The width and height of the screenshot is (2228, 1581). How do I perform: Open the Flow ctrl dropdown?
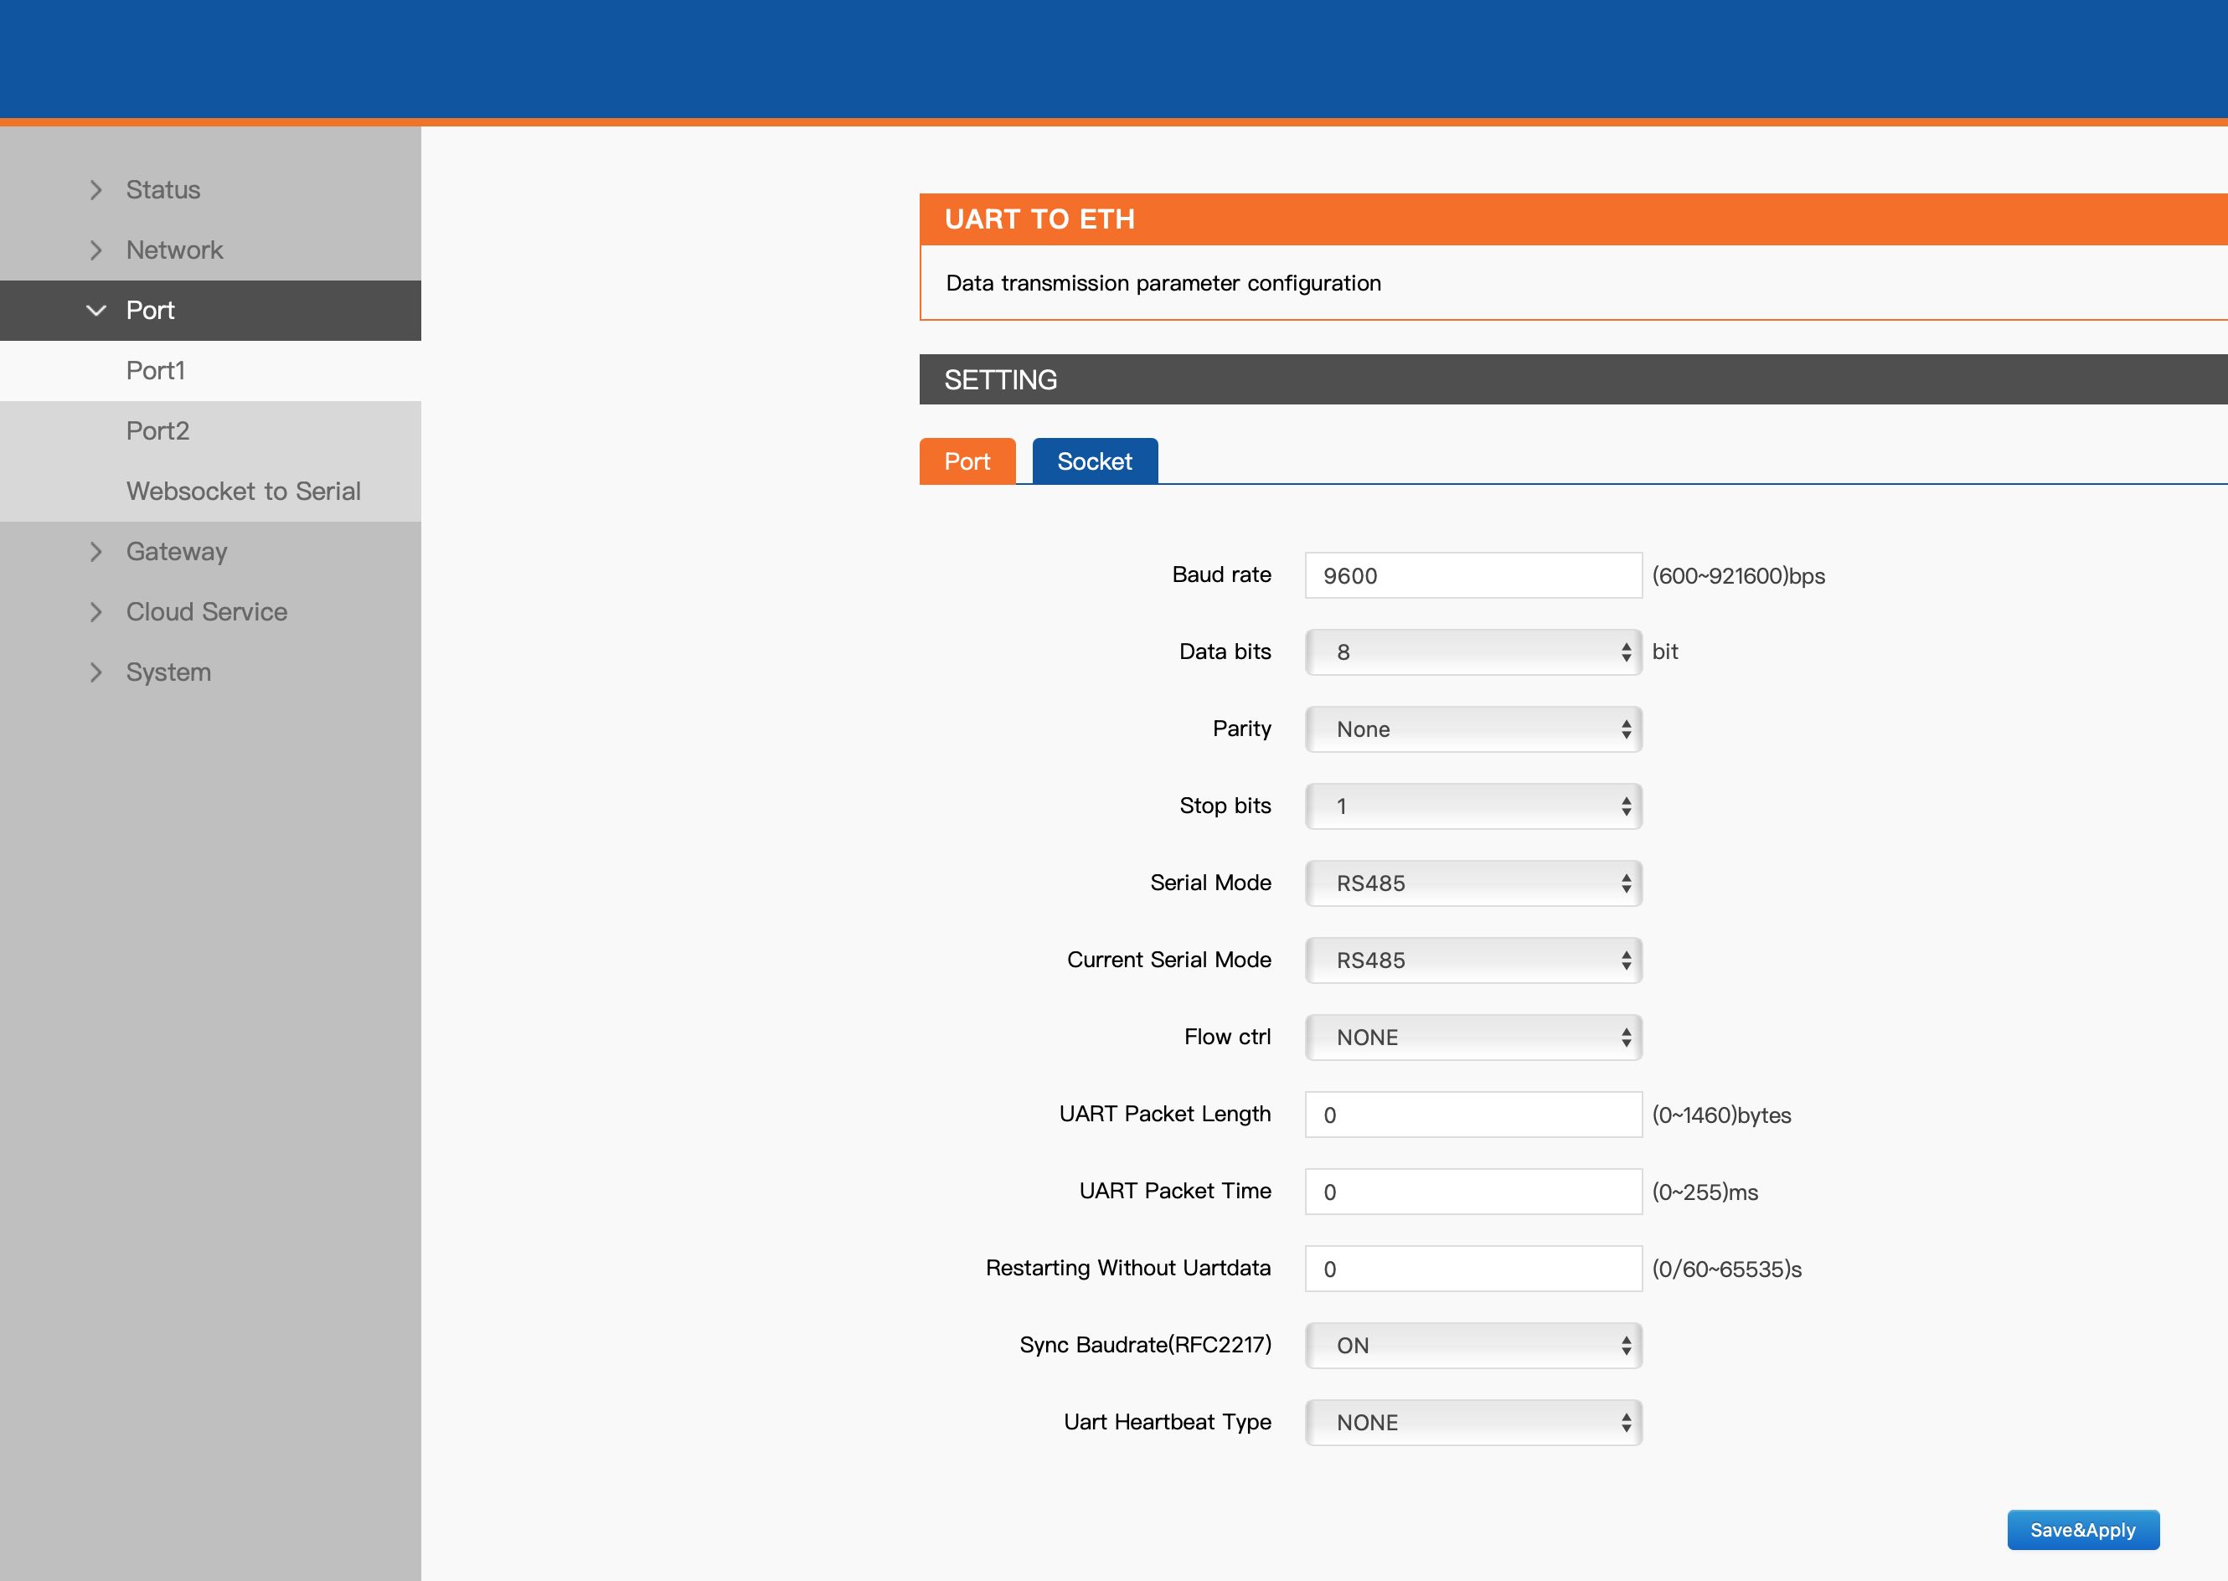point(1473,1037)
